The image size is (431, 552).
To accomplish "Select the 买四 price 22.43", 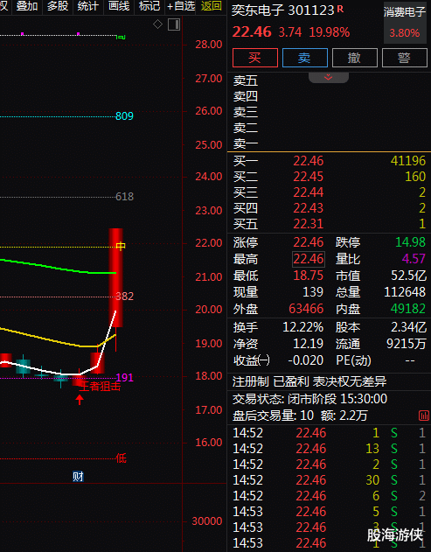I will [309, 208].
